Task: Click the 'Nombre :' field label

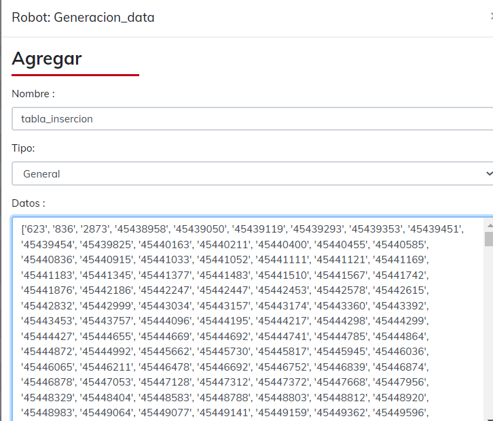Action: [33, 93]
